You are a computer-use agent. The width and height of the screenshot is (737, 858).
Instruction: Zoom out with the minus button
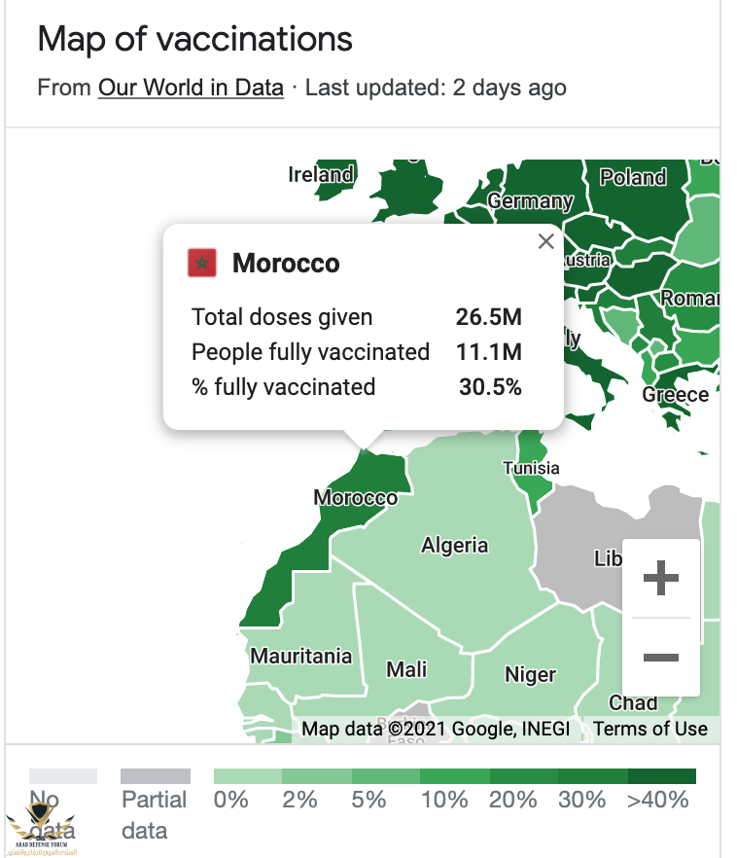(660, 658)
